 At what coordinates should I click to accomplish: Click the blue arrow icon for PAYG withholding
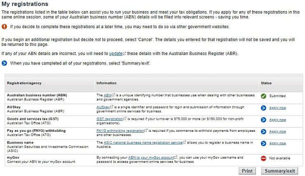click(263, 132)
